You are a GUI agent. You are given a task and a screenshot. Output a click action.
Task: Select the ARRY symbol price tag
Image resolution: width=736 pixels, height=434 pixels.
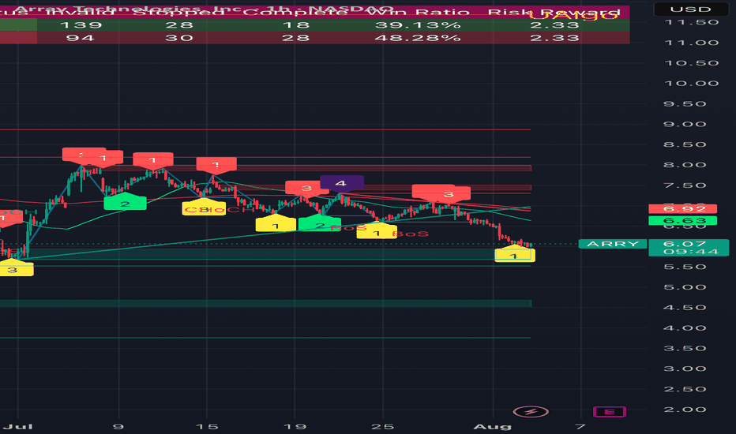[613, 244]
